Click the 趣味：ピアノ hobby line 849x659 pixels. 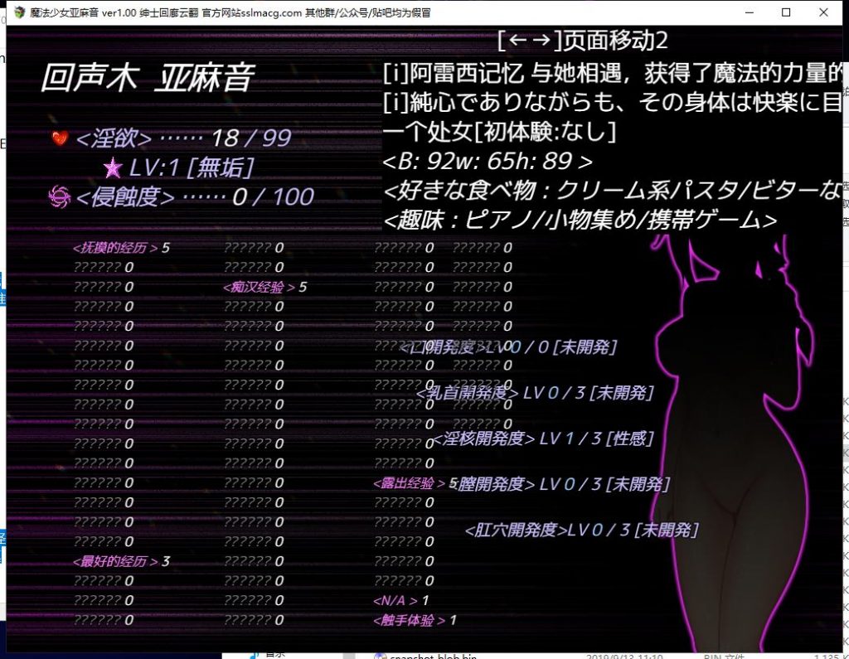point(580,220)
